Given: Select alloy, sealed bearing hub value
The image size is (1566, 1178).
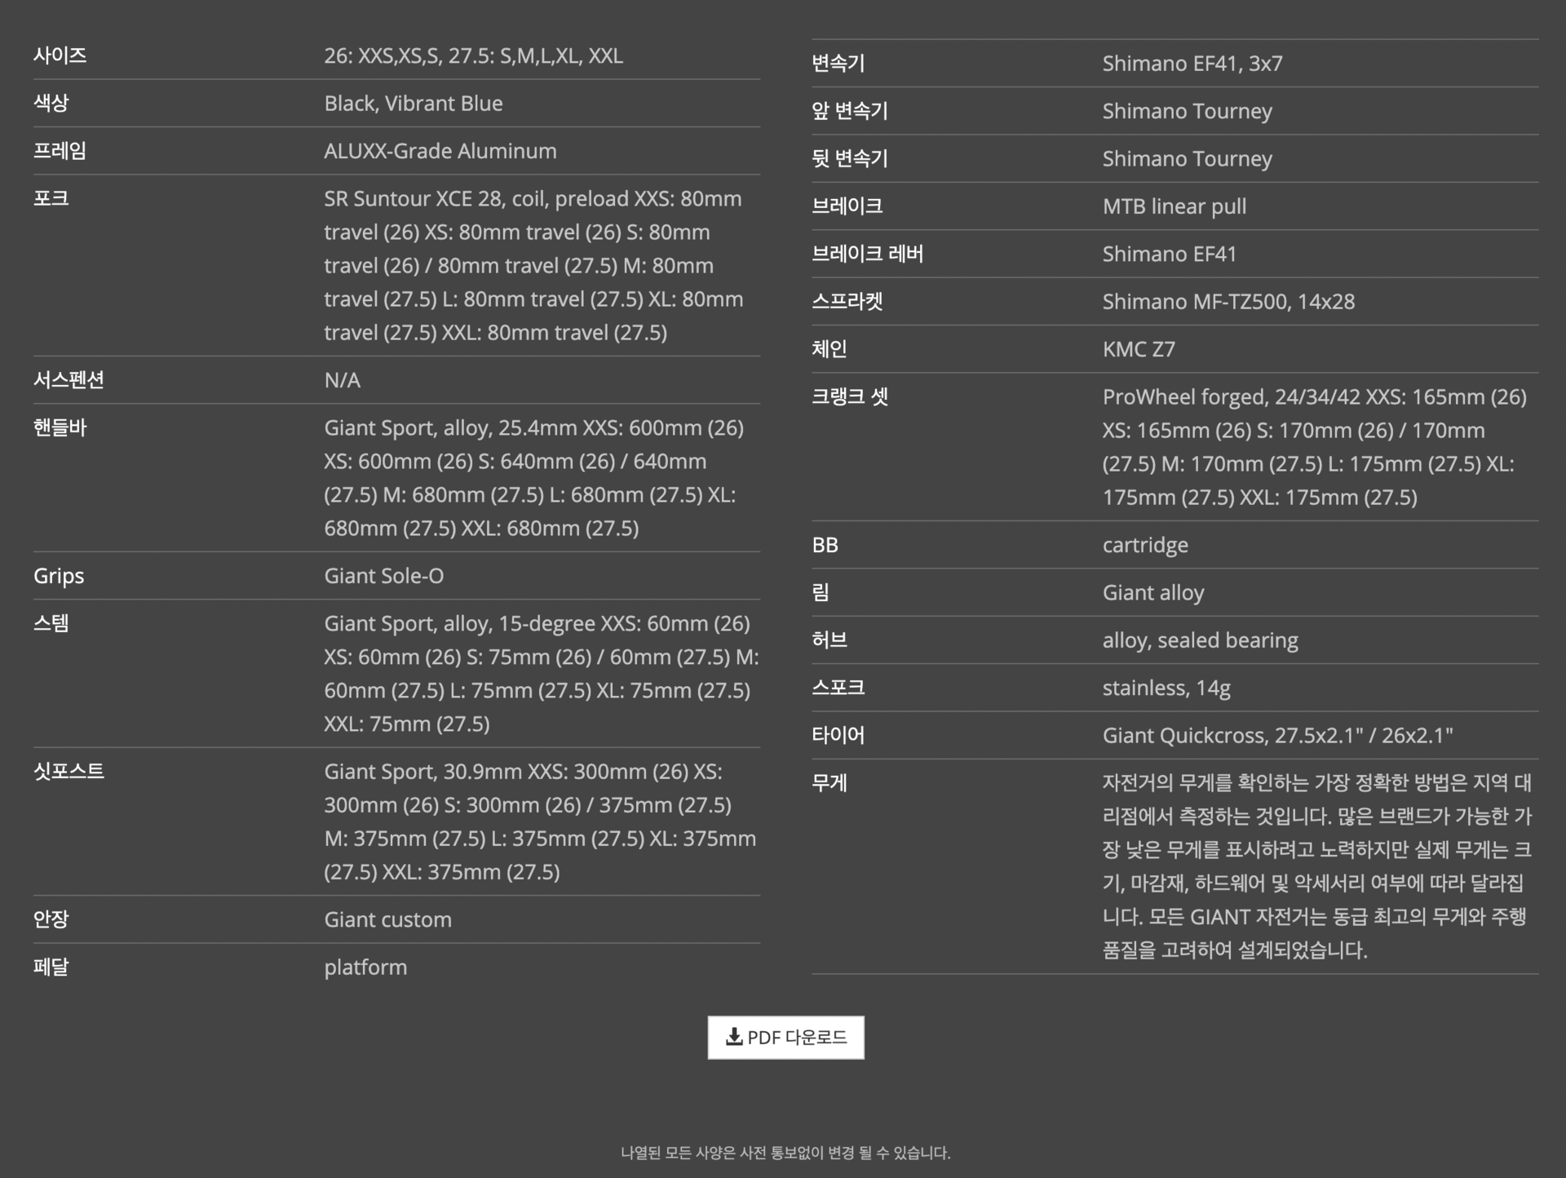Looking at the screenshot, I should point(1201,640).
